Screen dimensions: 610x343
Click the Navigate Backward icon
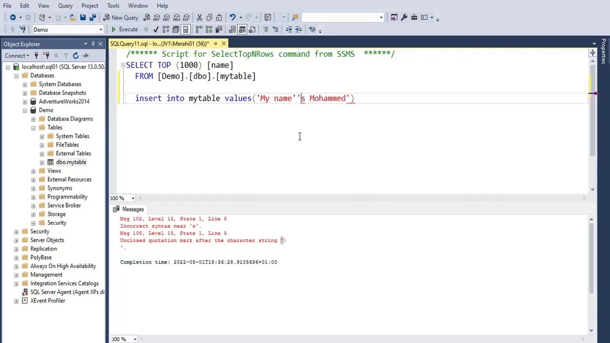coord(13,18)
